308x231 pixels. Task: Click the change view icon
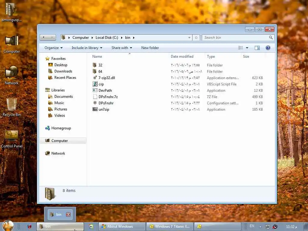pos(241,48)
